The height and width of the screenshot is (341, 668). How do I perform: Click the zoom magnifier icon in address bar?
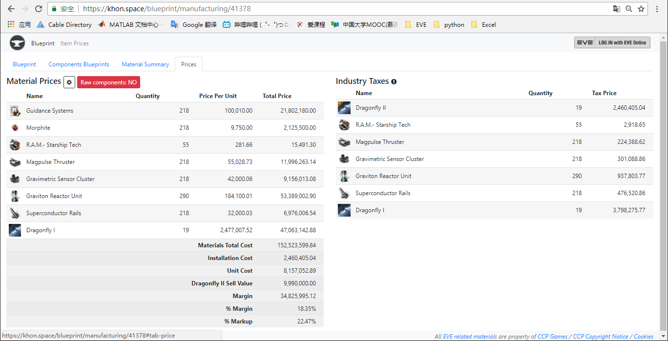point(629,9)
